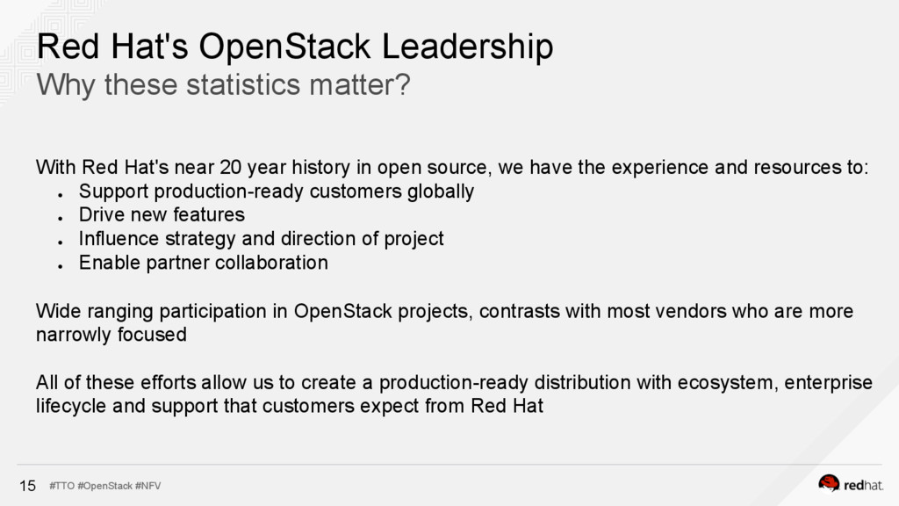Click the Enable partner collaboration bullet
Viewport: 899px width, 506px height.
[x=204, y=263]
